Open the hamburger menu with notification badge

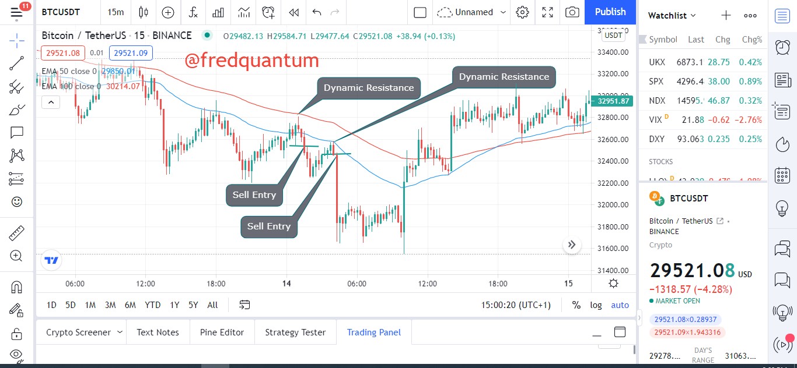(x=16, y=12)
